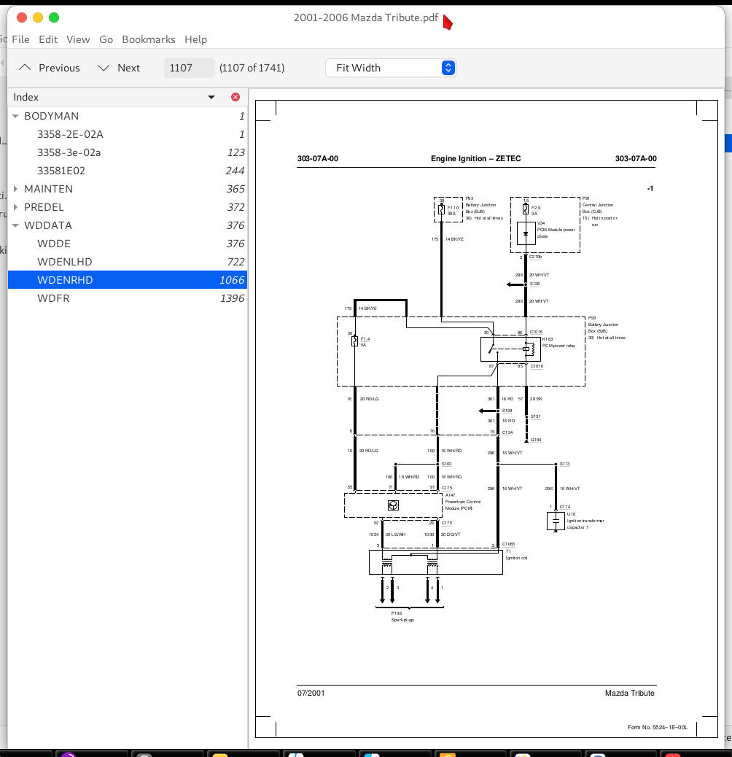The image size is (732, 757).
Task: Jump to 3358-3e-02a bookmark
Action: click(x=69, y=152)
